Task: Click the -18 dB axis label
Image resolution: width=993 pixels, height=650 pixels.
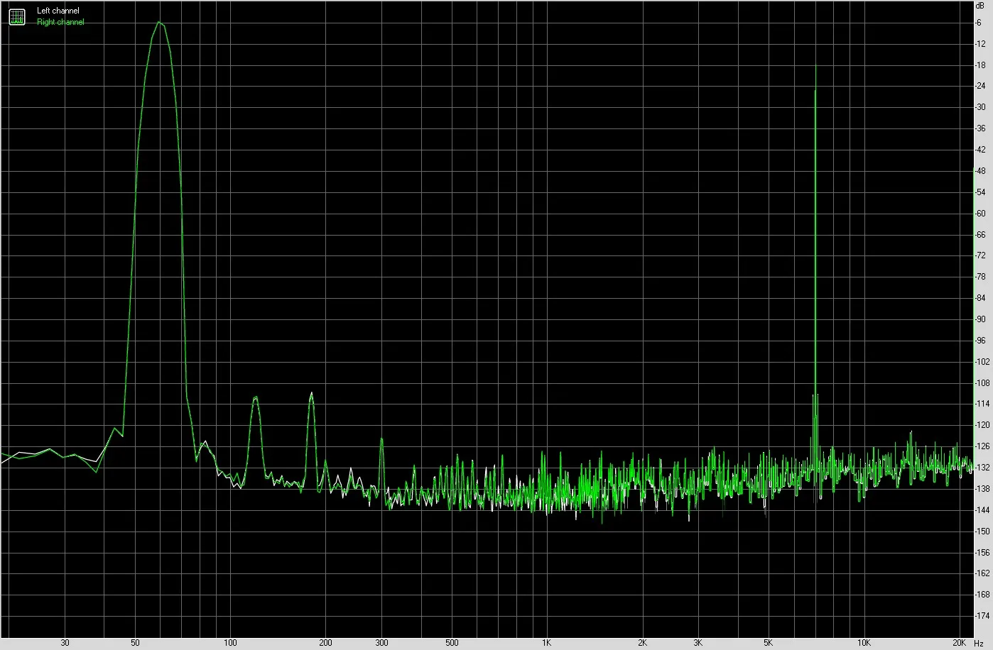Action: 980,65
